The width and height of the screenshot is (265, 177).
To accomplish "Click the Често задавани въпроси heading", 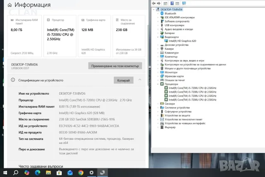I will point(41,166).
